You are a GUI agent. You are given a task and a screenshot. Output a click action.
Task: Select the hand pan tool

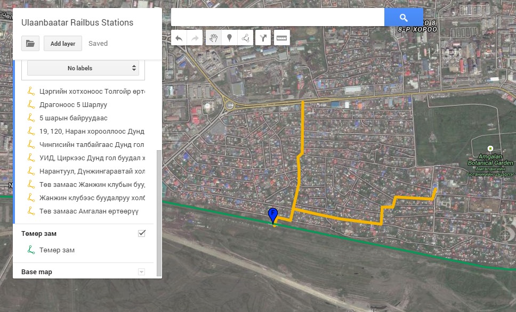[213, 38]
